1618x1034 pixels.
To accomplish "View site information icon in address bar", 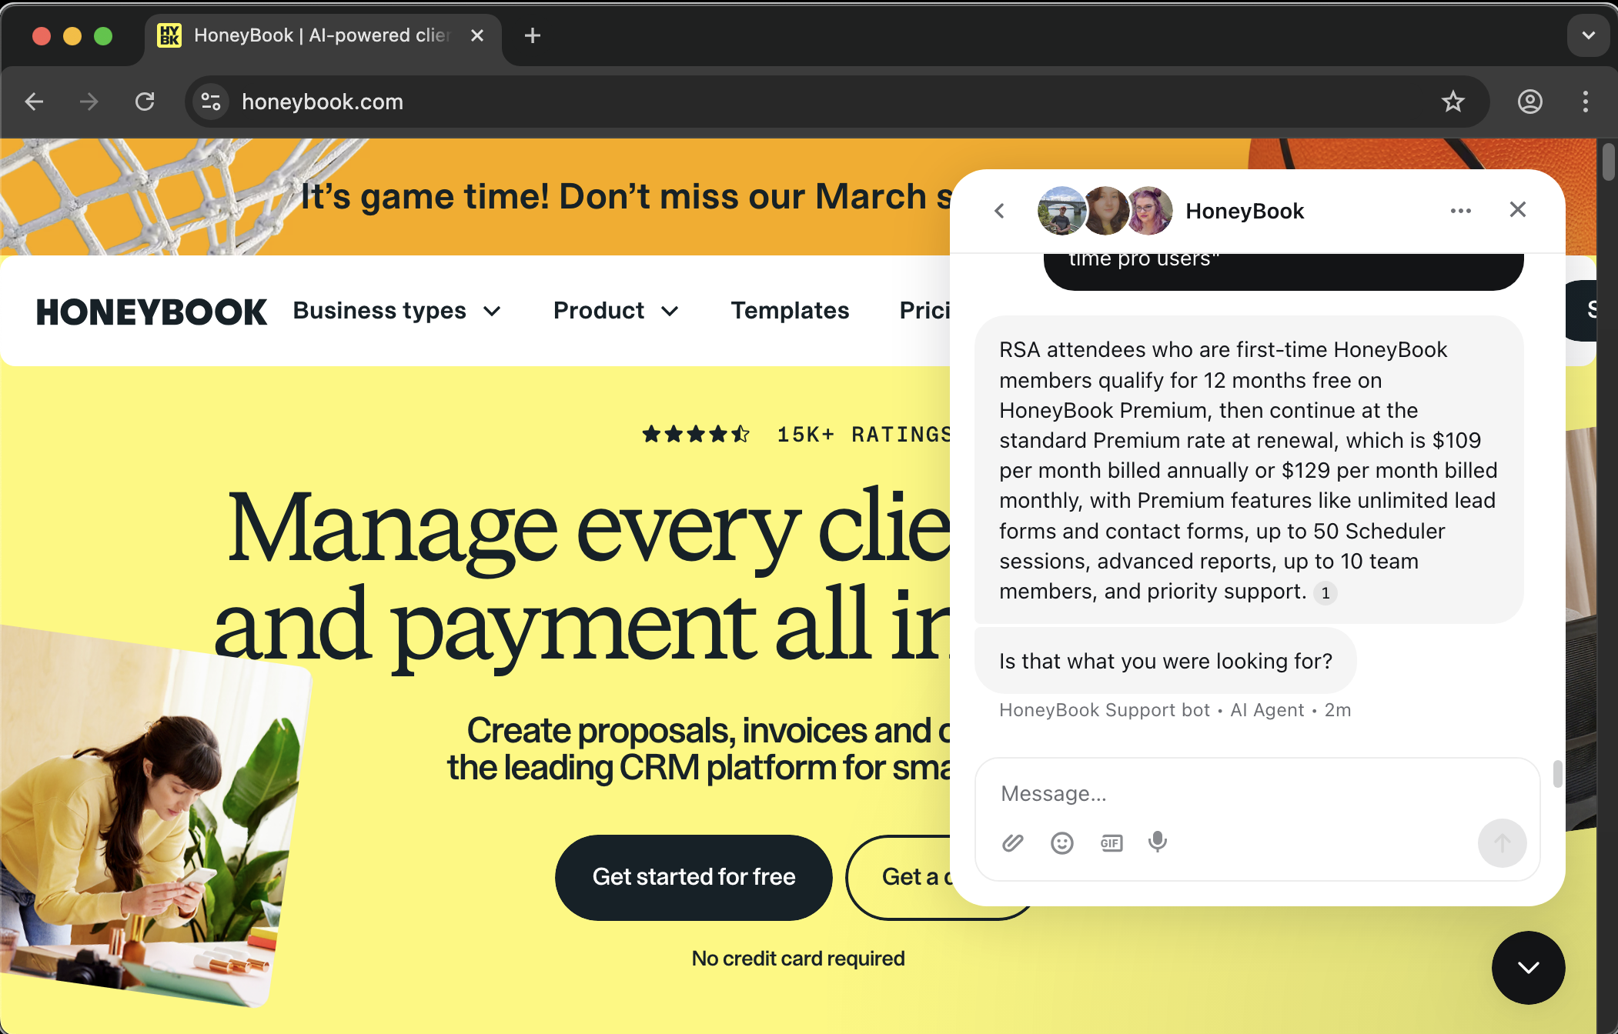I will 211,102.
